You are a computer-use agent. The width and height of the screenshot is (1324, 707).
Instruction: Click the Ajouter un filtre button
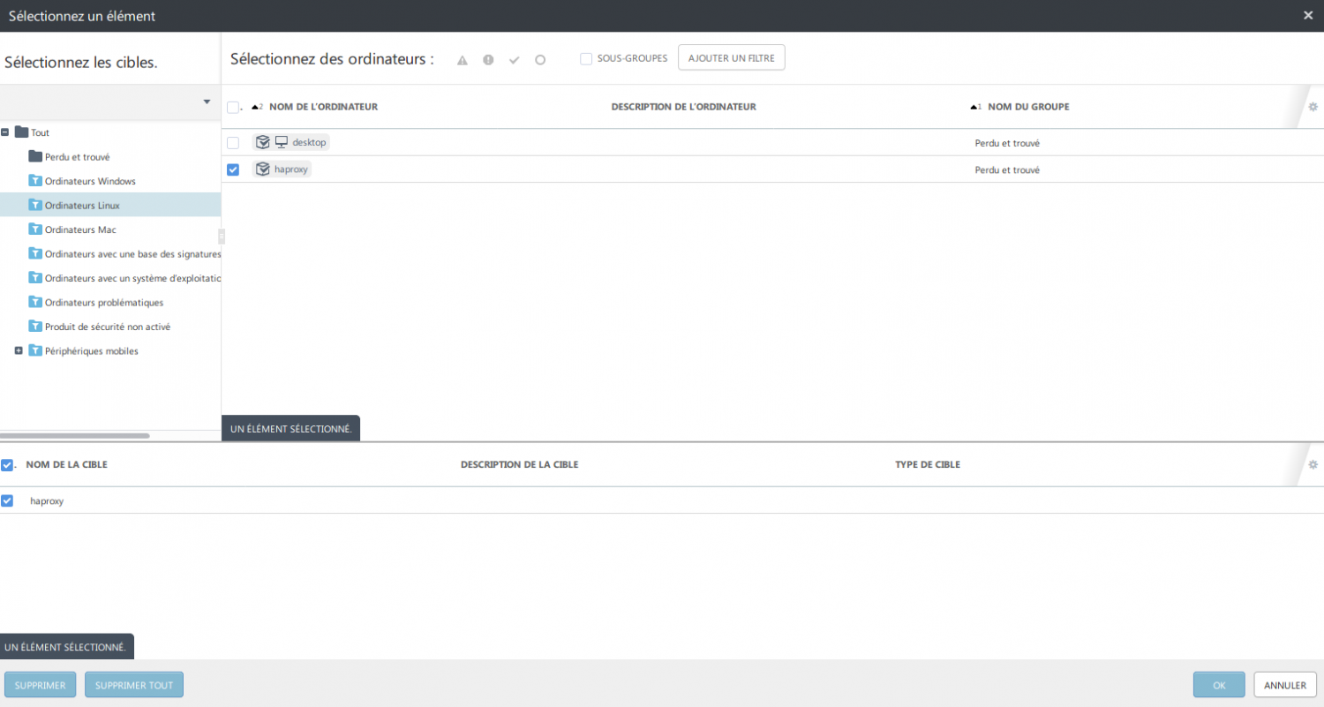(x=731, y=58)
